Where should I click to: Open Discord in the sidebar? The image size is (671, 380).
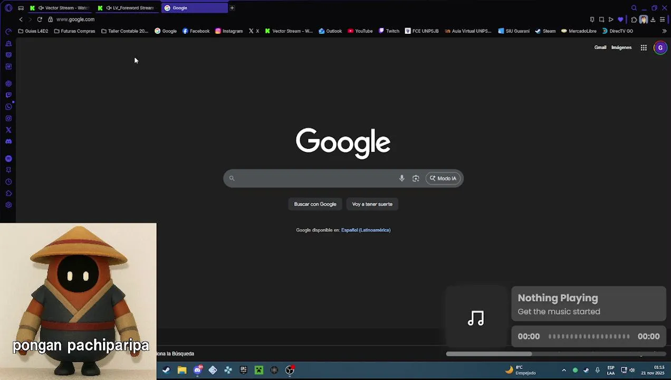click(x=8, y=141)
